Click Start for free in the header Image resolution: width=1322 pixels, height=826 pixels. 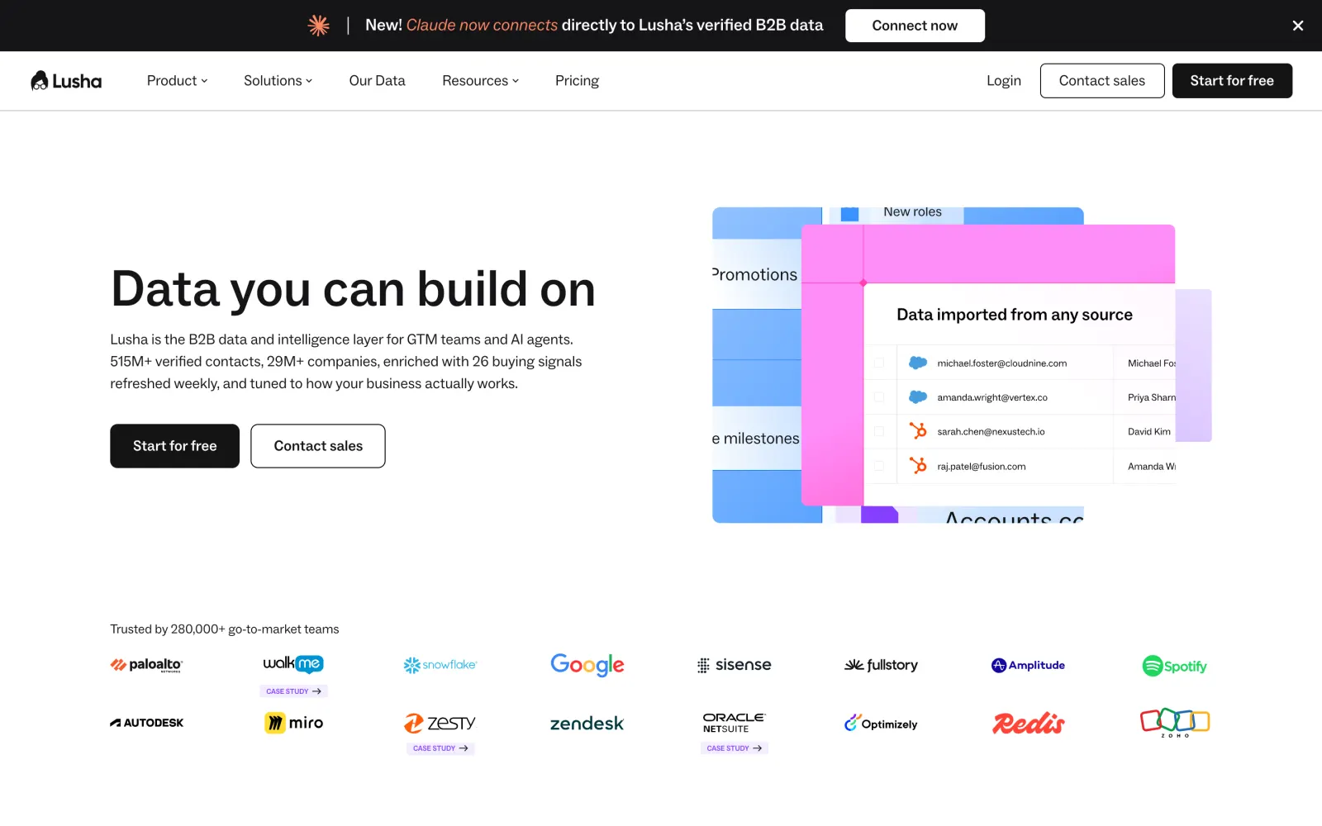click(x=1232, y=80)
